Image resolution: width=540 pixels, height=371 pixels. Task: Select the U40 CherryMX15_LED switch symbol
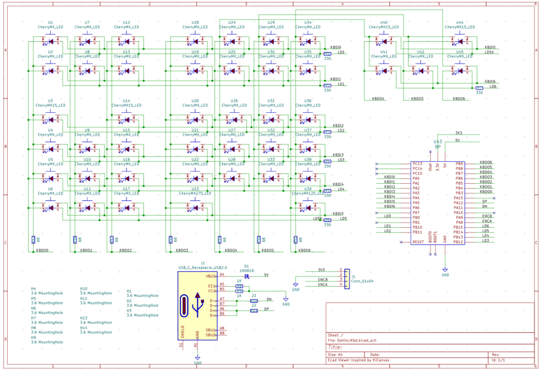coord(383,40)
